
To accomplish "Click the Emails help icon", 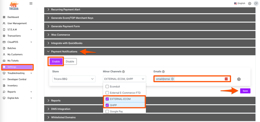I will tap(163, 72).
